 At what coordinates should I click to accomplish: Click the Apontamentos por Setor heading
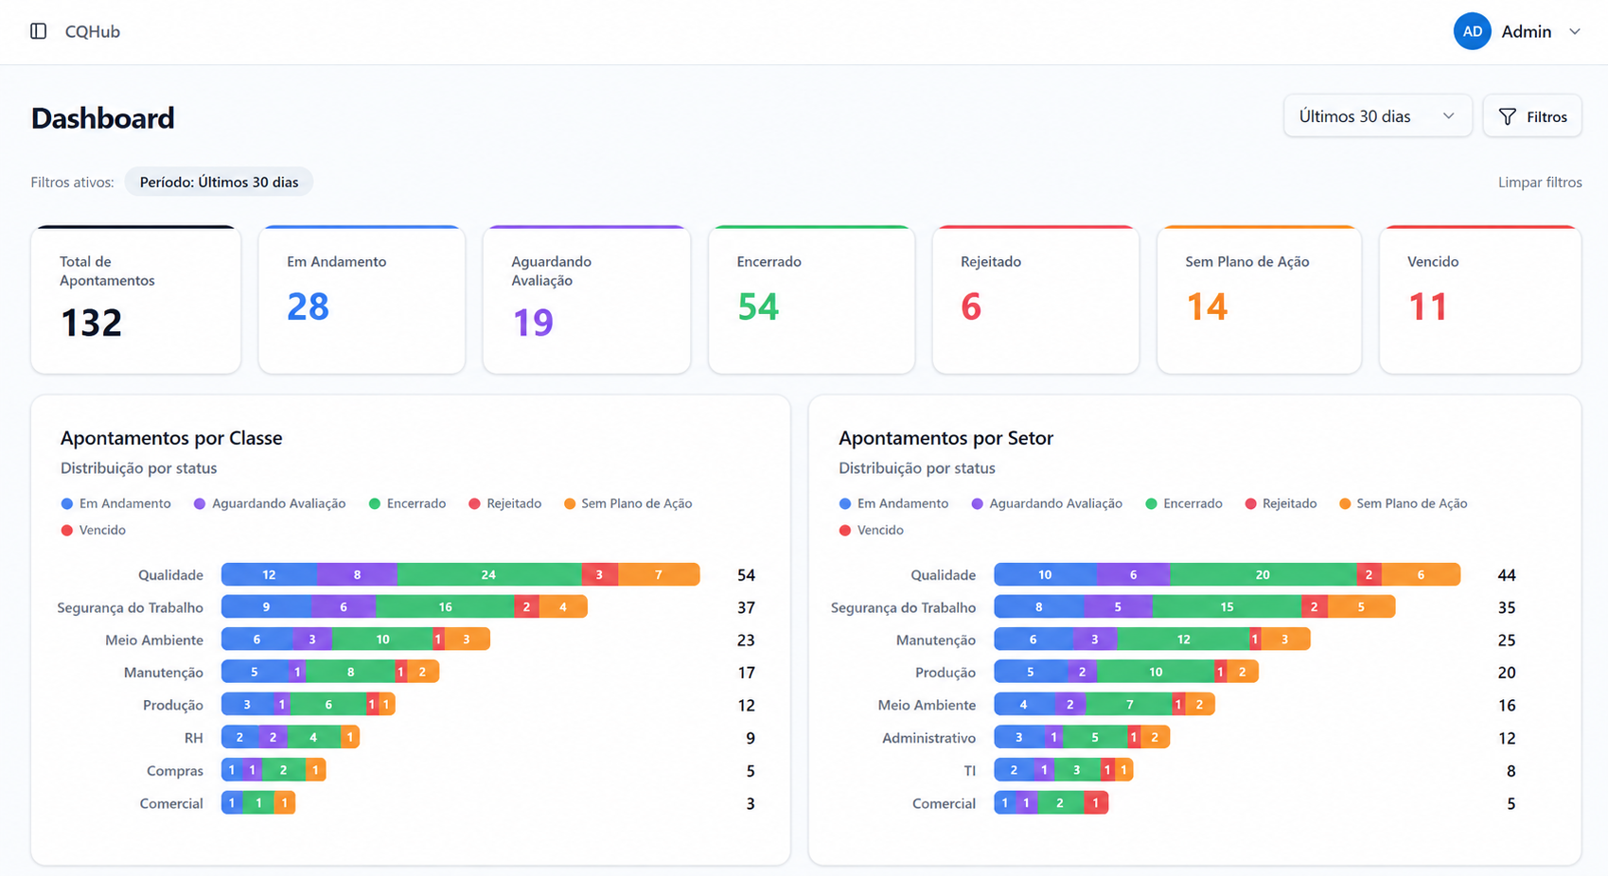[x=945, y=438]
